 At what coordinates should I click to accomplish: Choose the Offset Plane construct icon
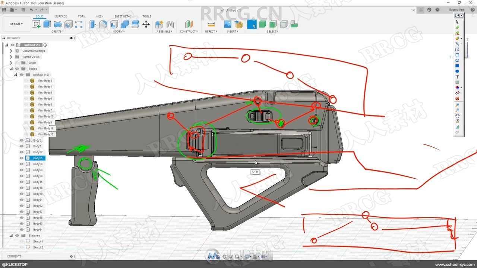coord(189,24)
